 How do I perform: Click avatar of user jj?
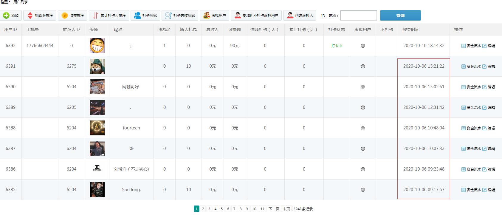coord(97,46)
